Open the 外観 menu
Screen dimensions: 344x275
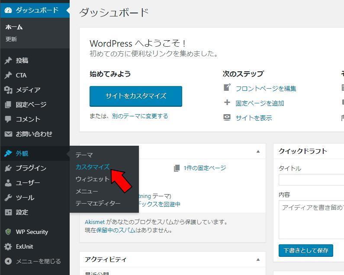tap(35, 153)
